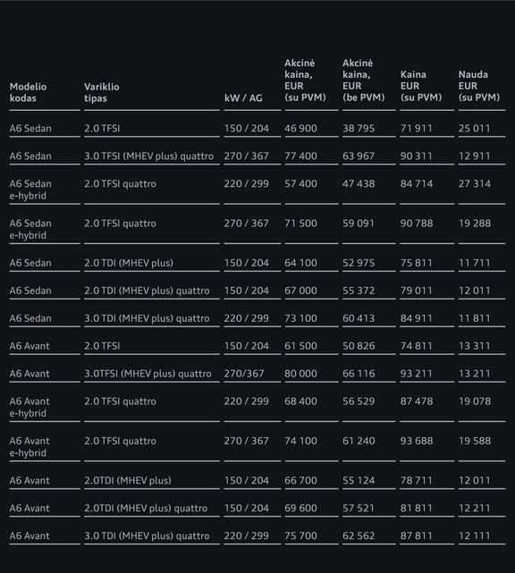Click the 69 600 promotional price
This screenshot has width=515, height=573.
[300, 508]
